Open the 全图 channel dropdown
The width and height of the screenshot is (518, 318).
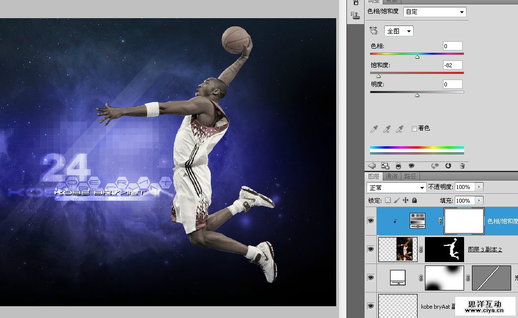point(398,30)
